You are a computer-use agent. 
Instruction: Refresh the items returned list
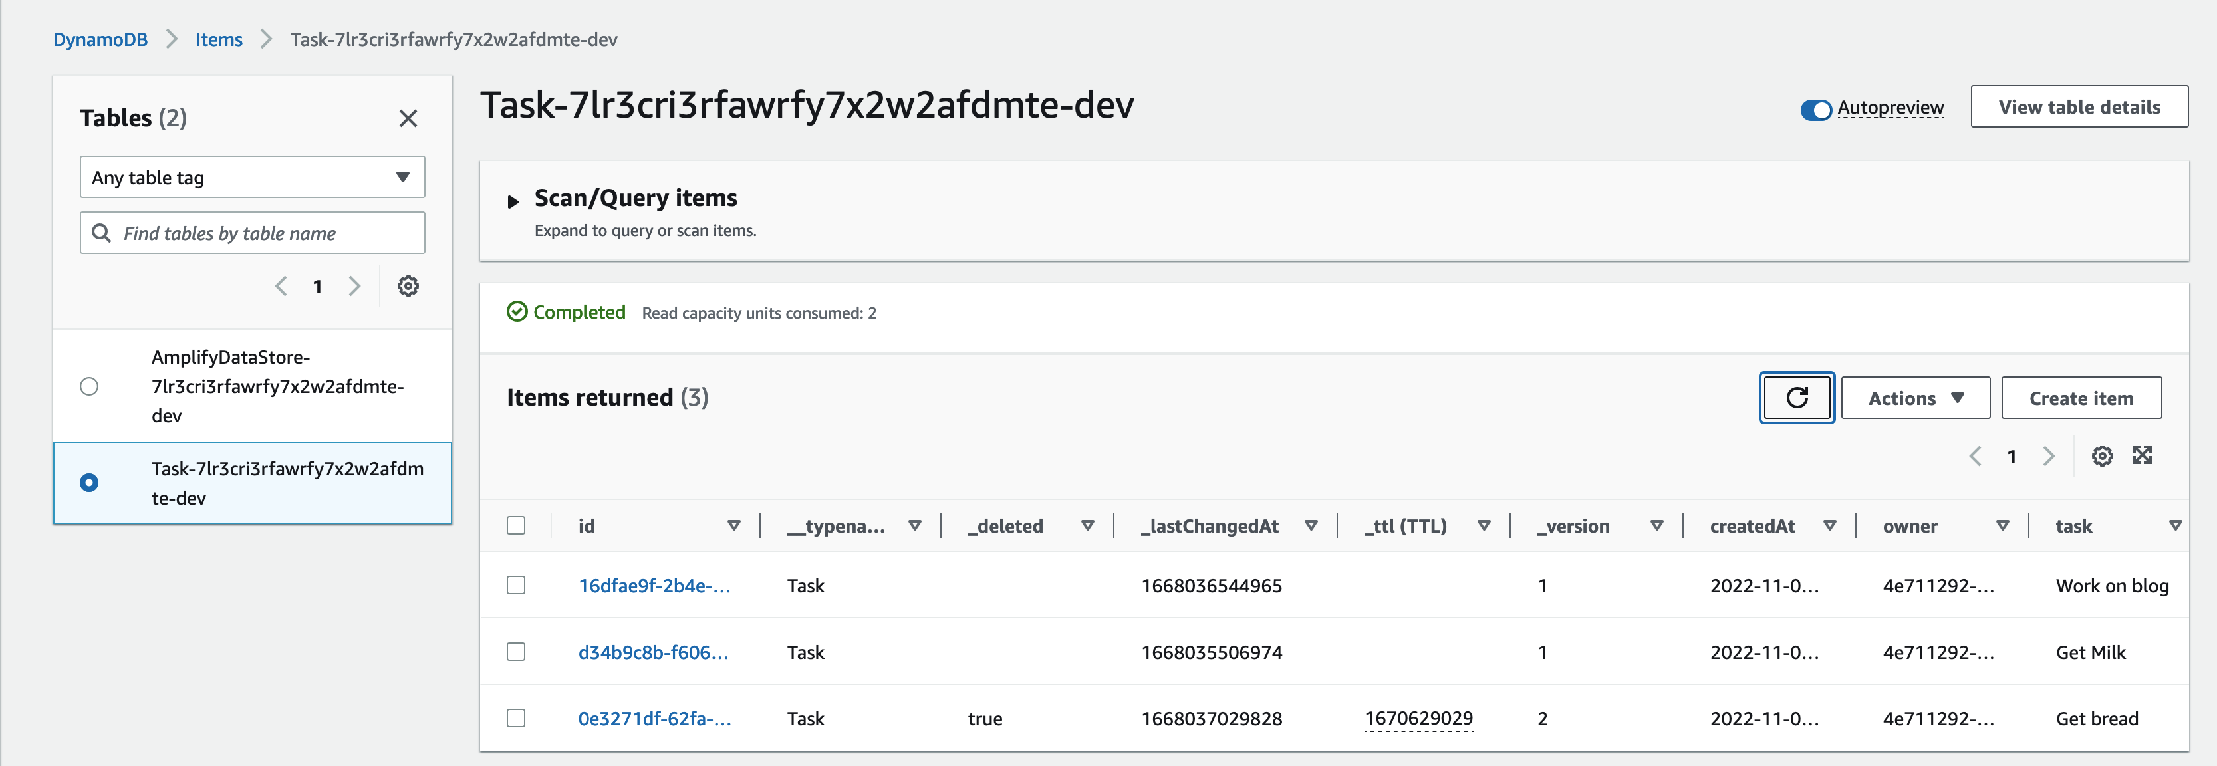click(1797, 398)
